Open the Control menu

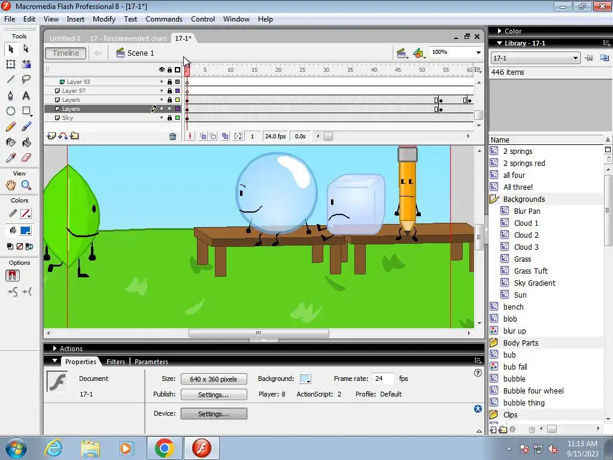click(x=203, y=19)
